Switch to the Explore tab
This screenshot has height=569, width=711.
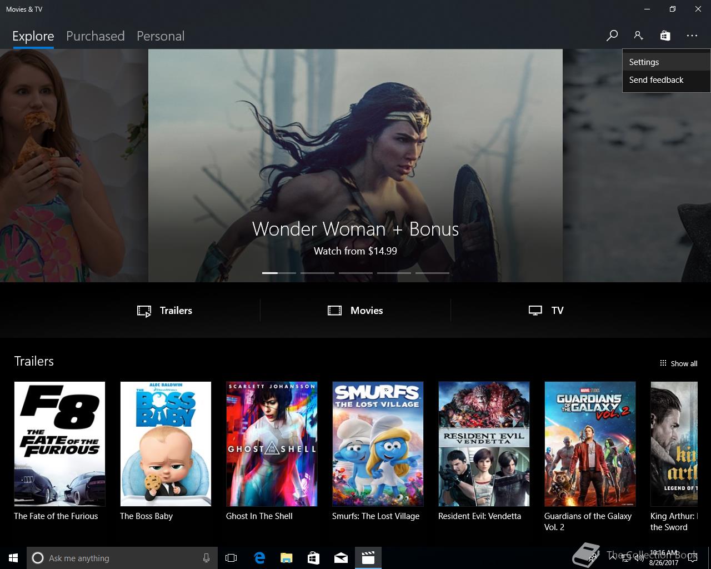33,36
